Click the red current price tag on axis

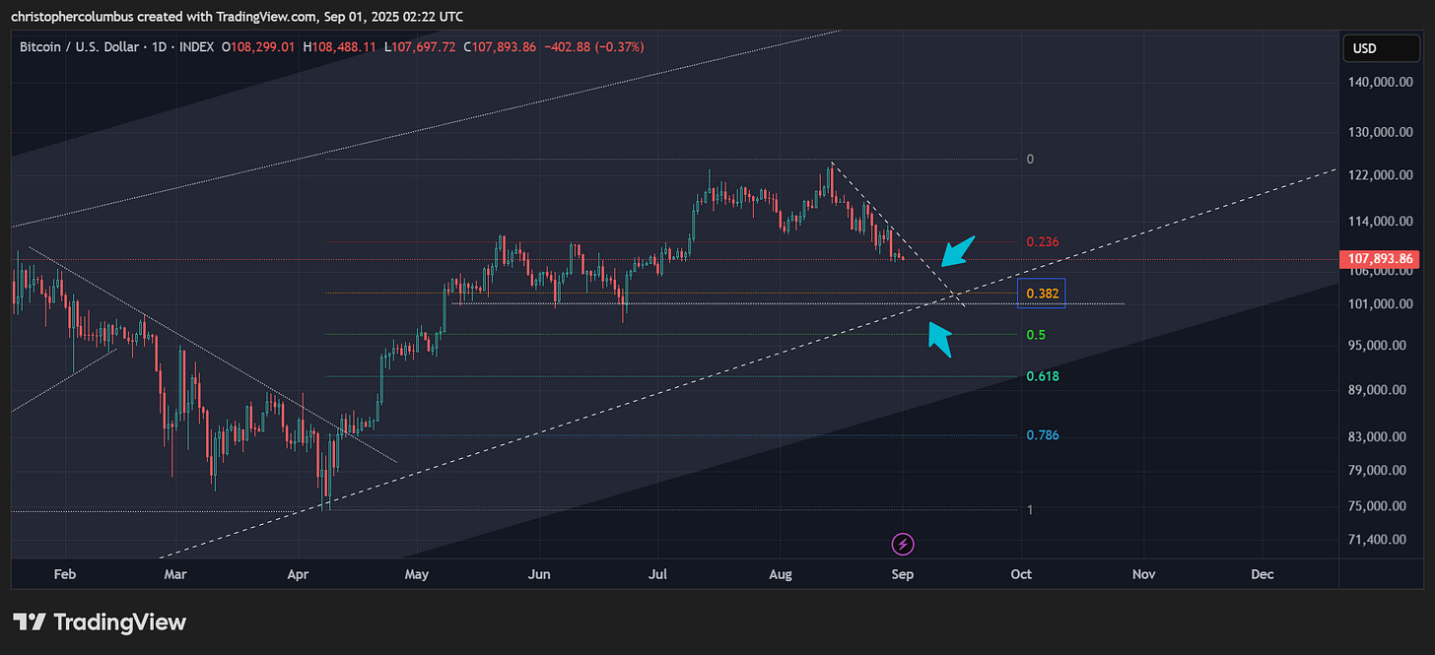point(1378,259)
